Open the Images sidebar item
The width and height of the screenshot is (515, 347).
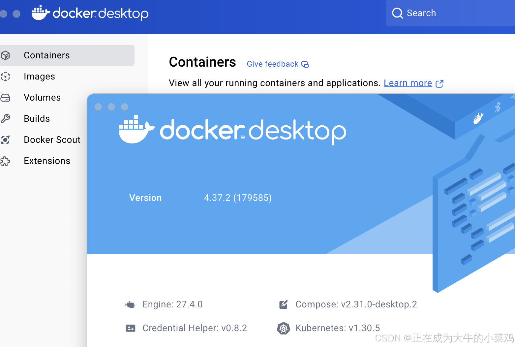(x=39, y=77)
